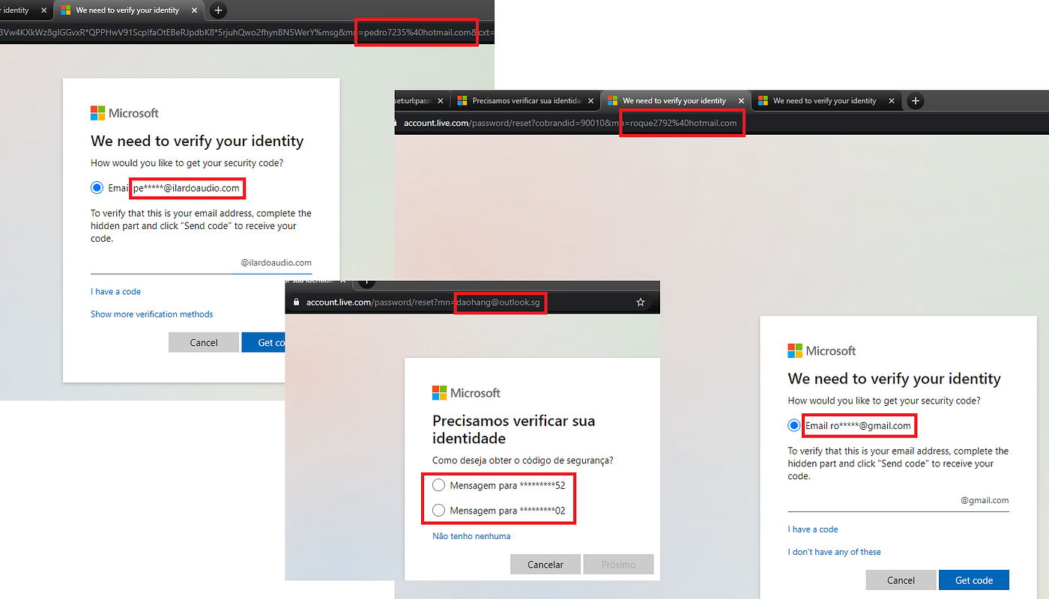Focus the email field ending @gmail.com
1049x599 pixels.
(898, 501)
